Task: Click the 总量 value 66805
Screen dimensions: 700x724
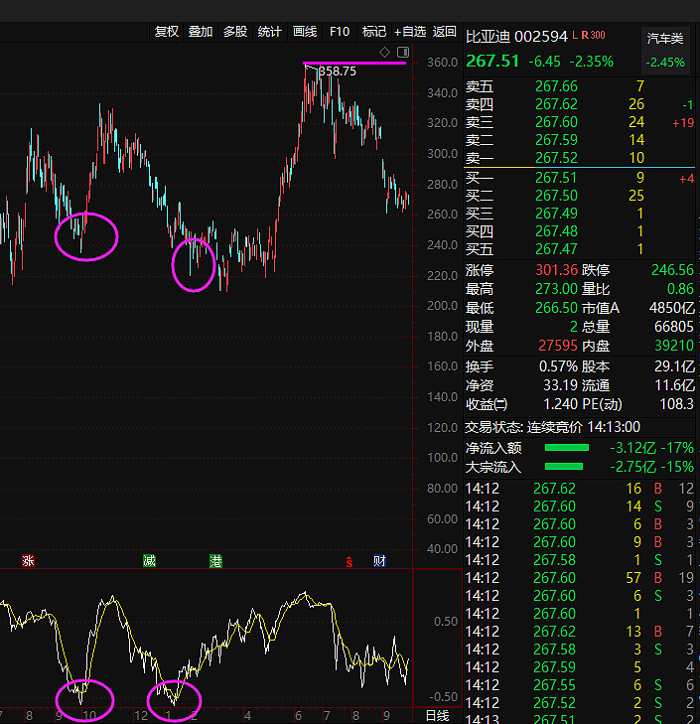Action: 673,327
